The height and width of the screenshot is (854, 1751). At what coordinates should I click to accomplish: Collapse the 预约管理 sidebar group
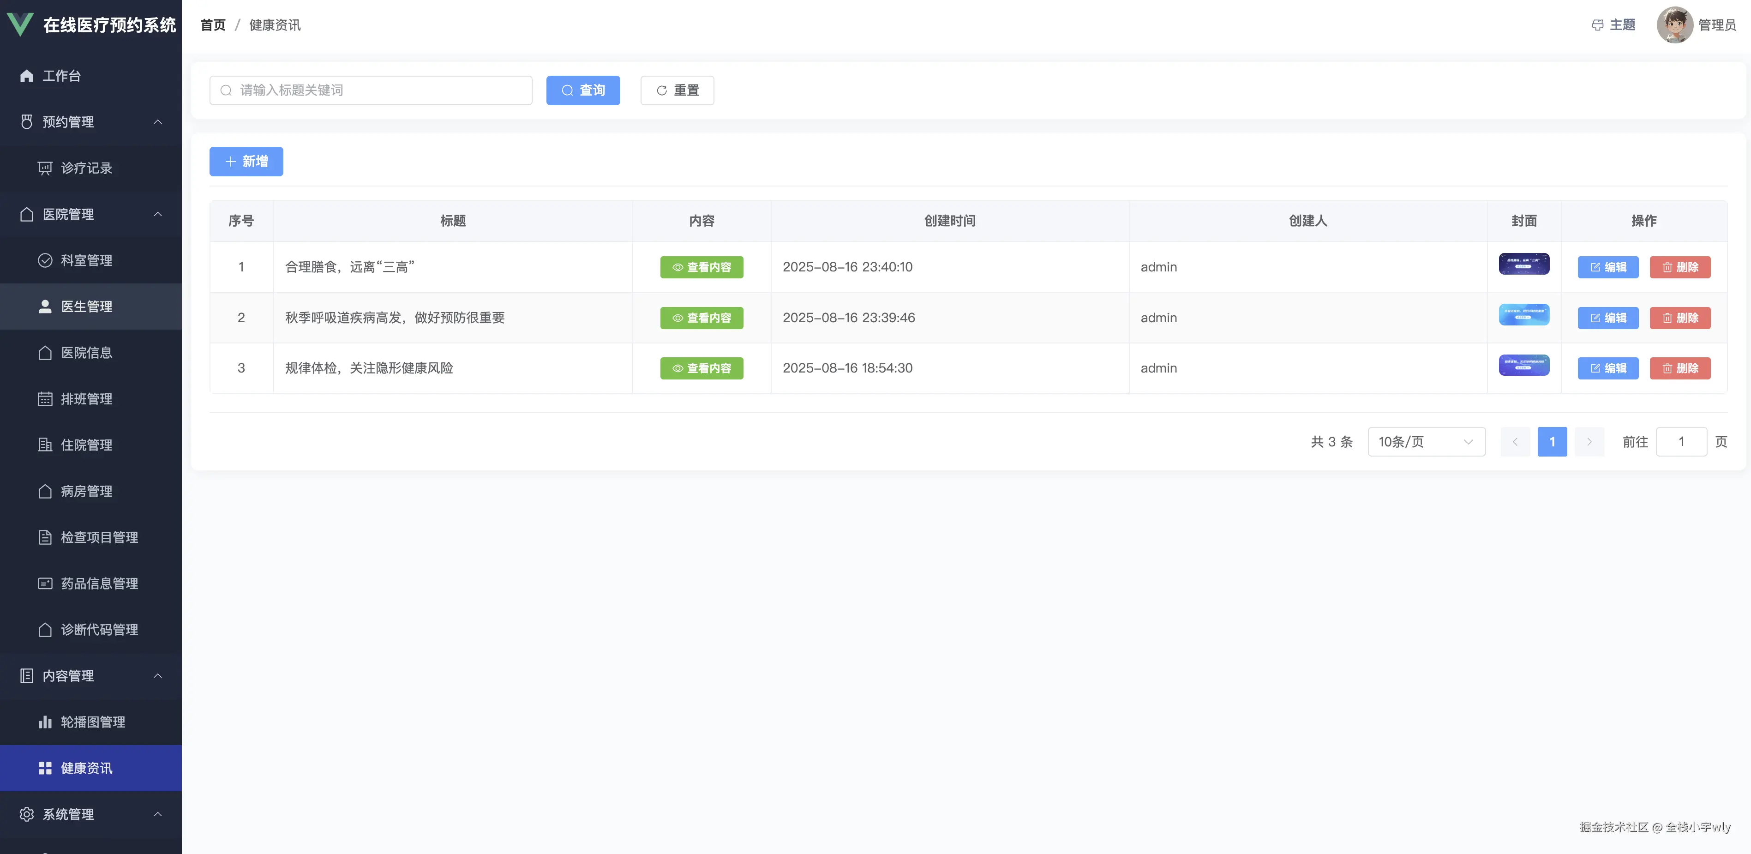[x=158, y=122]
